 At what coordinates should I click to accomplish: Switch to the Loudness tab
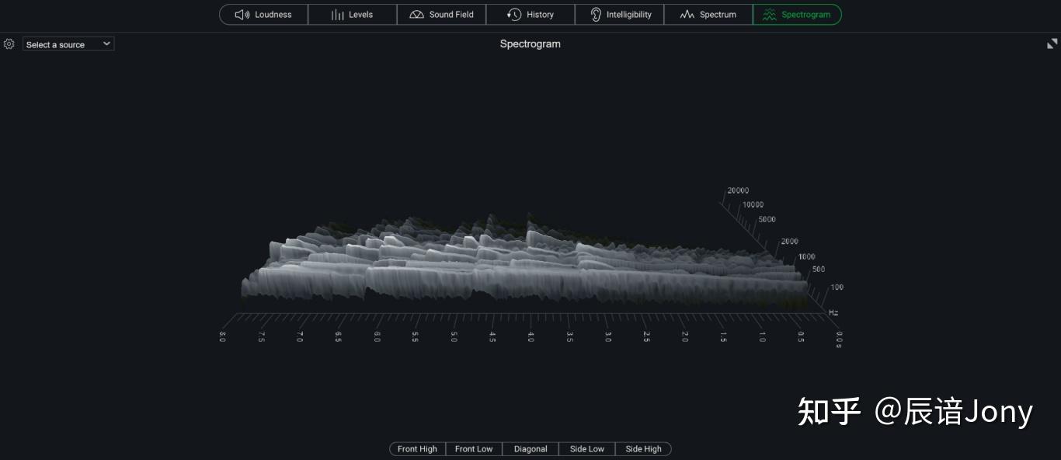(x=264, y=15)
